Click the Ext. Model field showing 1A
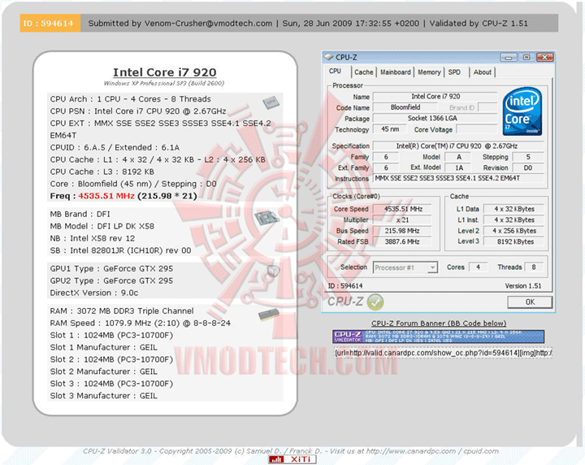 [x=459, y=167]
